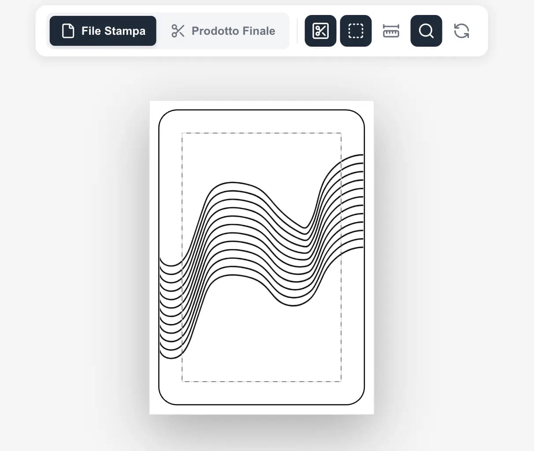Click the circular arrows reset icon
534x451 pixels.
pos(461,31)
